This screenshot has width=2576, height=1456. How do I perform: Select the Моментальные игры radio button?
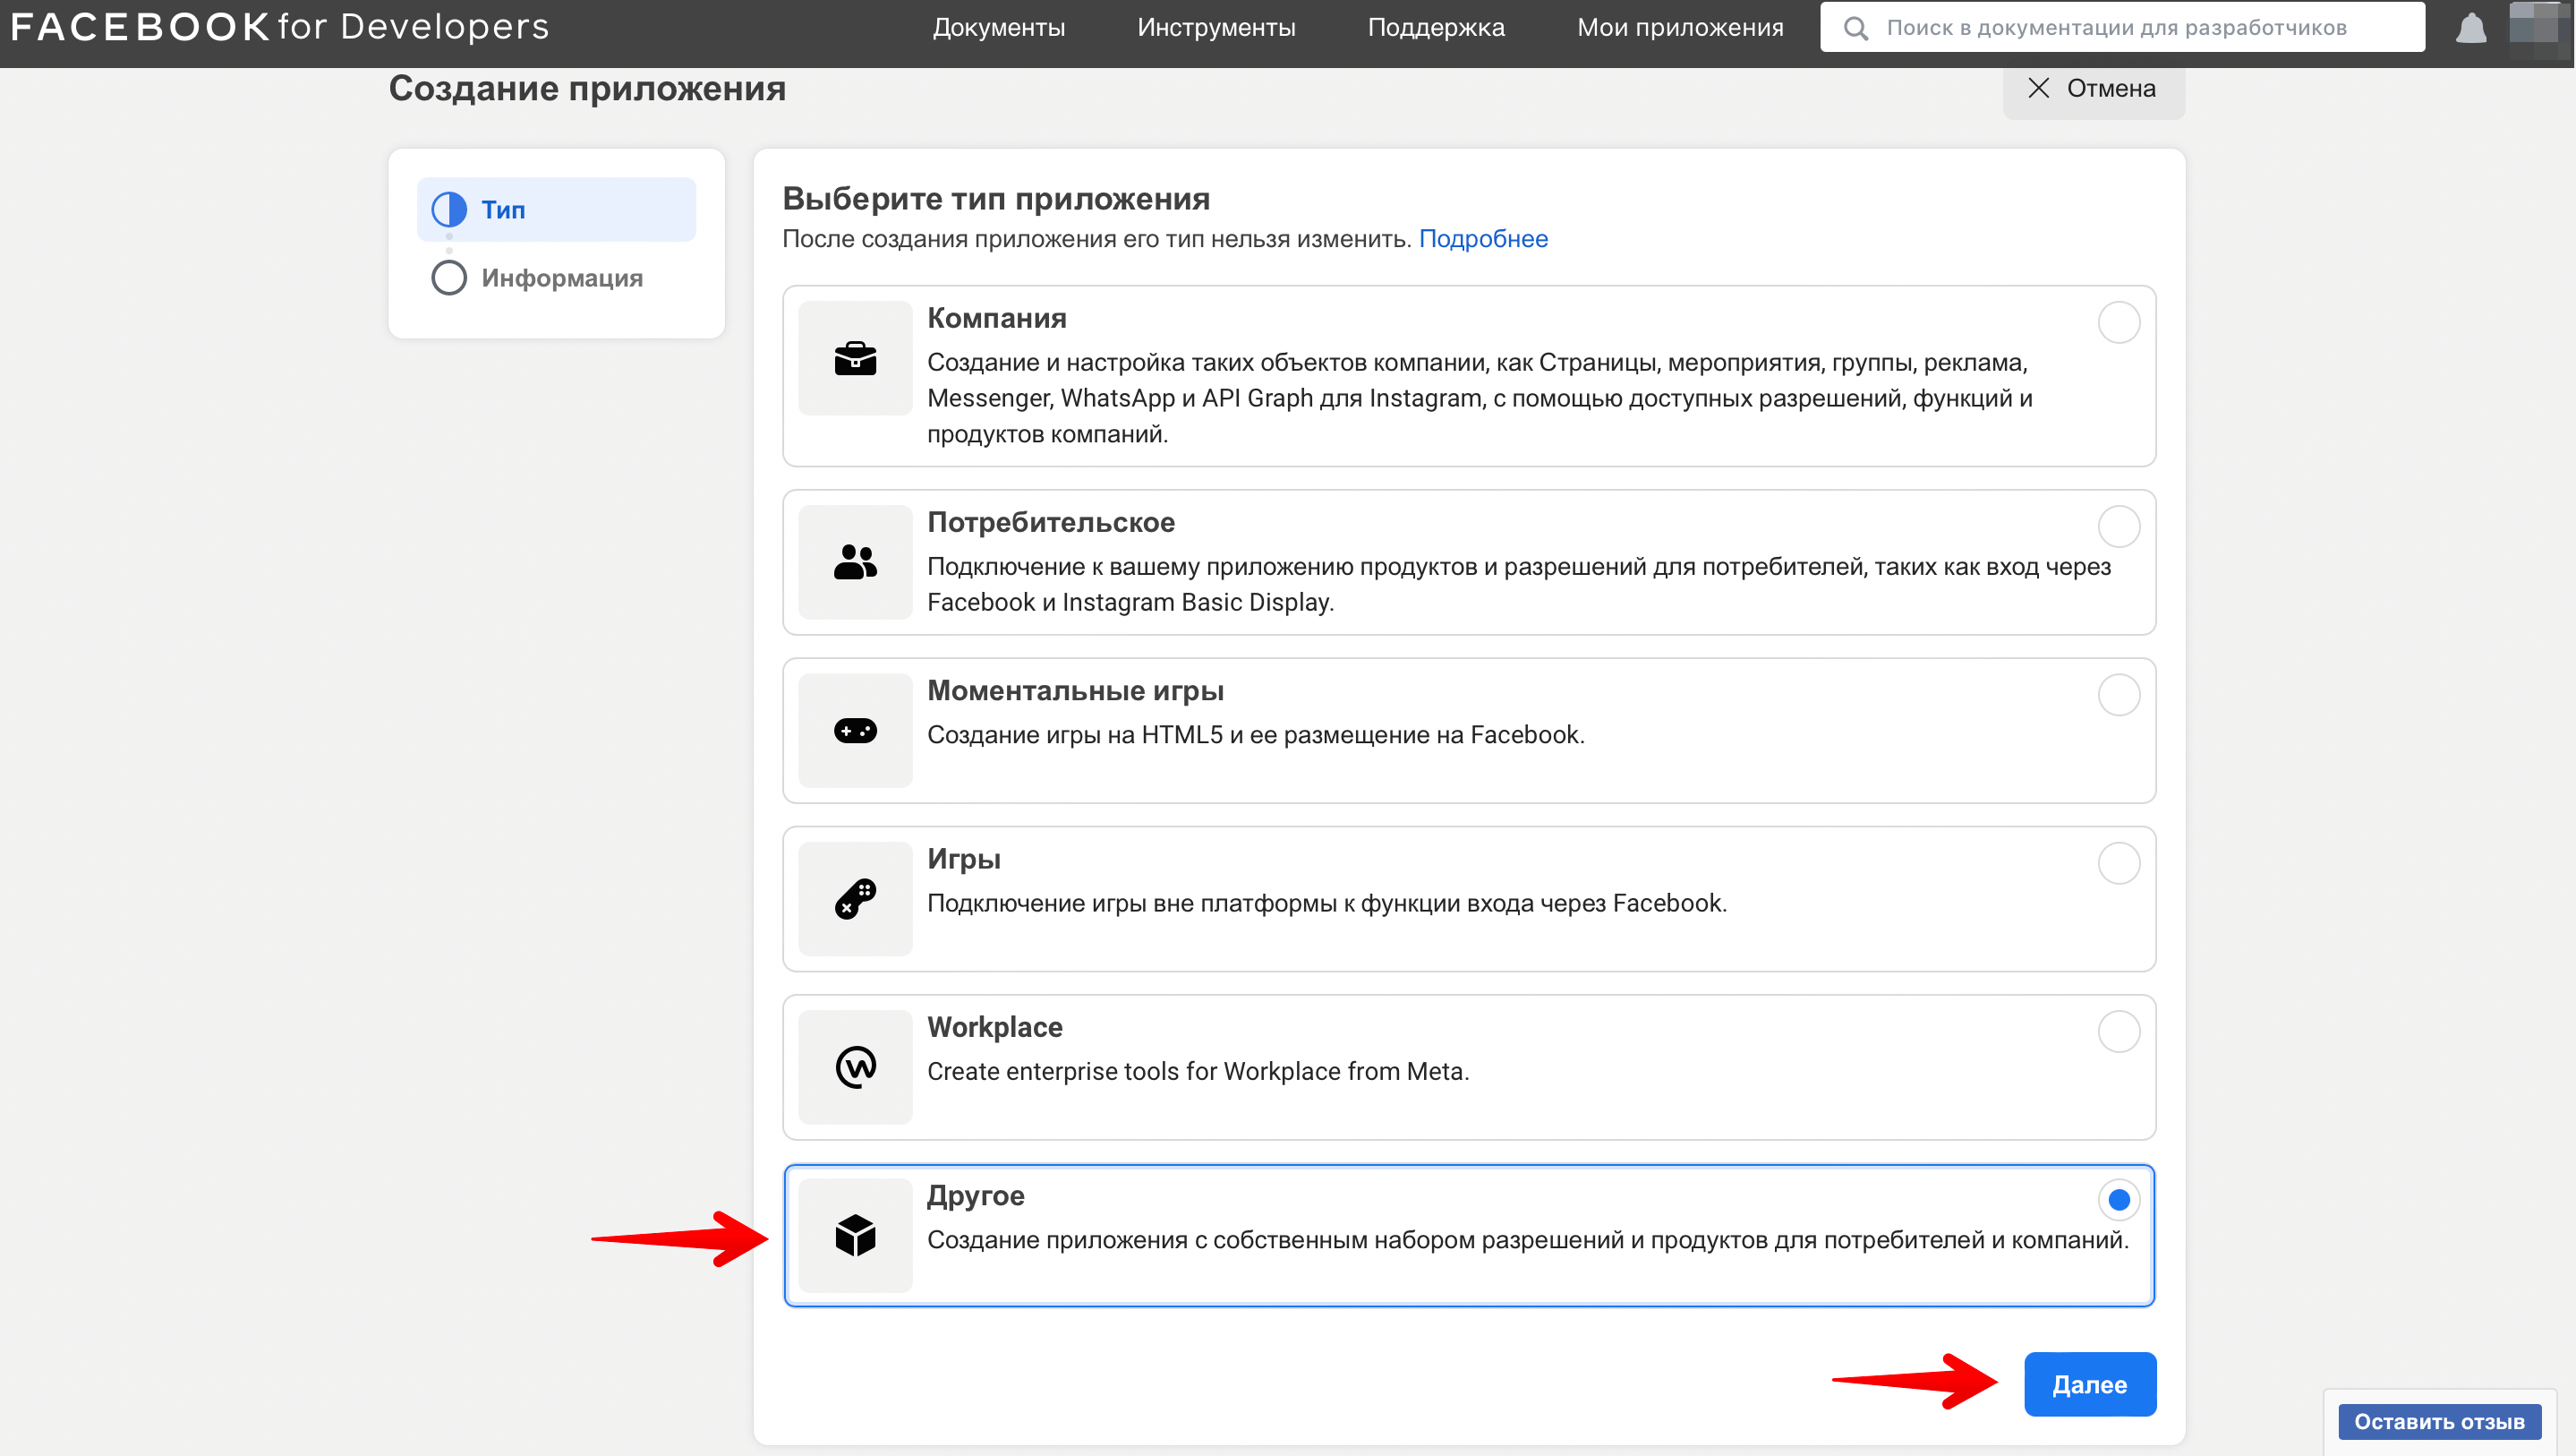(x=2118, y=695)
